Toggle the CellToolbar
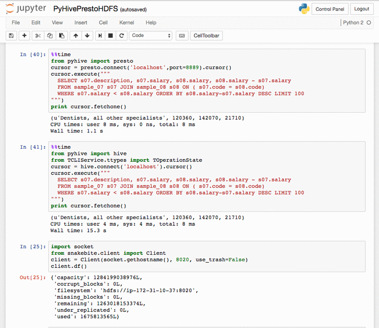Screen dimensions: 379x328 pos(206,35)
